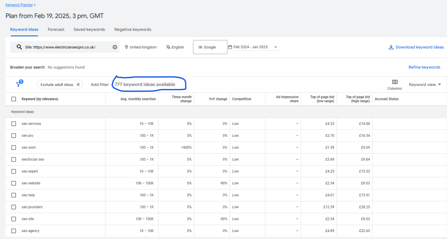
Task: Click the keyword text 'seo providers'
Action: [x=32, y=207]
